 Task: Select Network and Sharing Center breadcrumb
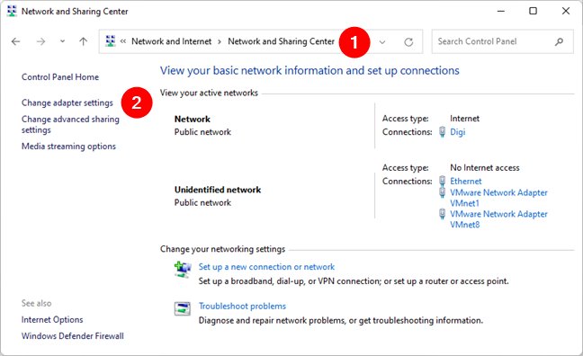tap(281, 41)
